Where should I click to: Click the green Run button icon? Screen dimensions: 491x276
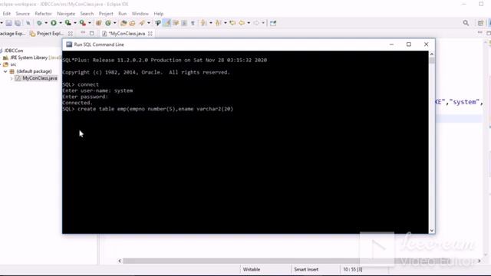pos(54,23)
